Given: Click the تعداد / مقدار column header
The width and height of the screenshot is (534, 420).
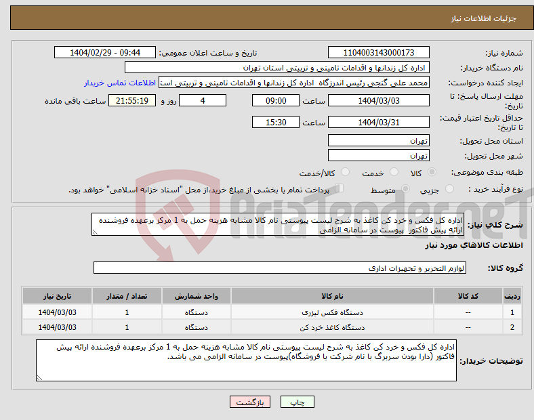Looking at the screenshot, I should pos(127,296).
